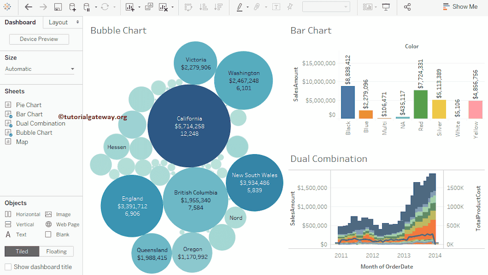Click the Device Preview button

click(x=39, y=39)
